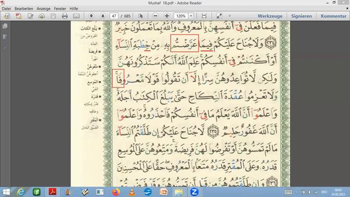Go to previous page with up arrow
Image resolution: width=350 pixels, height=197 pixels.
click(91, 16)
